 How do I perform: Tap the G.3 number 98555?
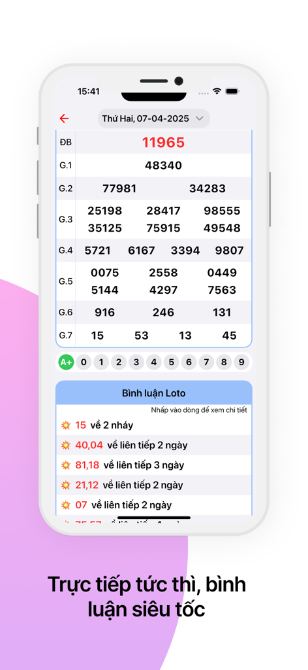point(222,211)
